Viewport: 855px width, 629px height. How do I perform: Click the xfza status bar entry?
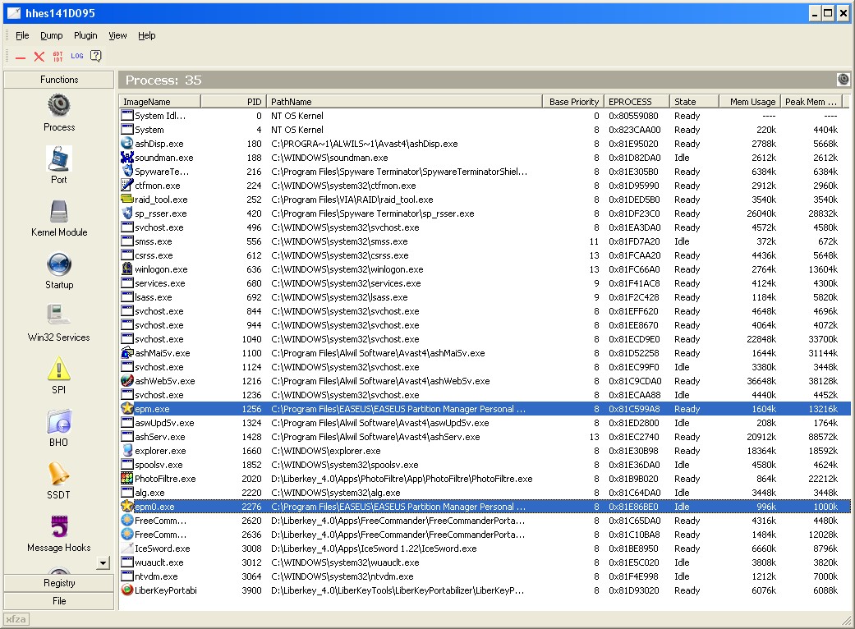(x=16, y=619)
